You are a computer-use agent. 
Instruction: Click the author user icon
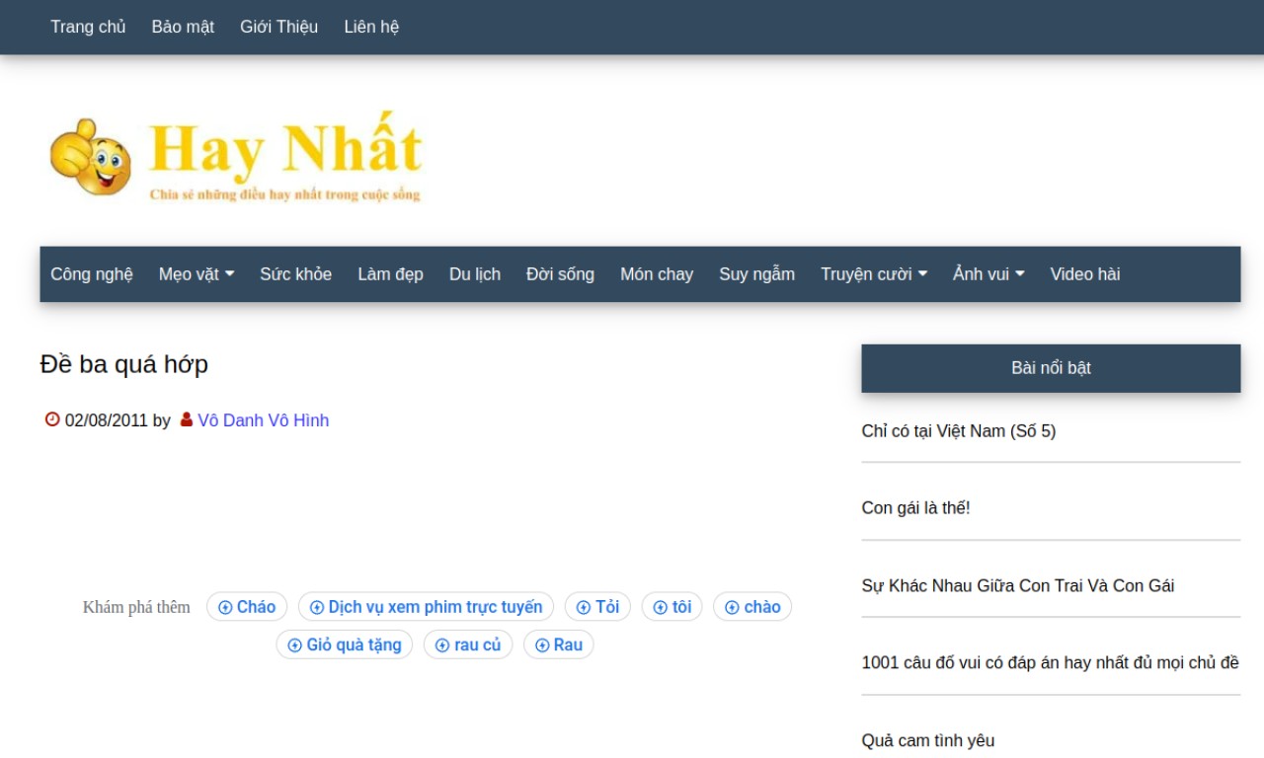(187, 419)
